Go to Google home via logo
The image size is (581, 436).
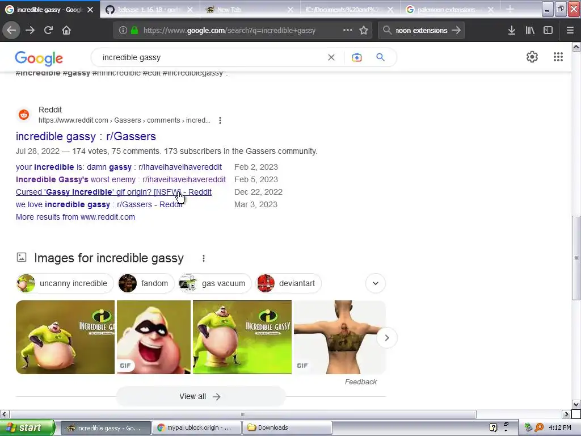coord(39,58)
